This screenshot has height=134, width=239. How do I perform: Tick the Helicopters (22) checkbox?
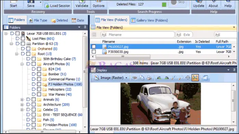(x=39, y=89)
